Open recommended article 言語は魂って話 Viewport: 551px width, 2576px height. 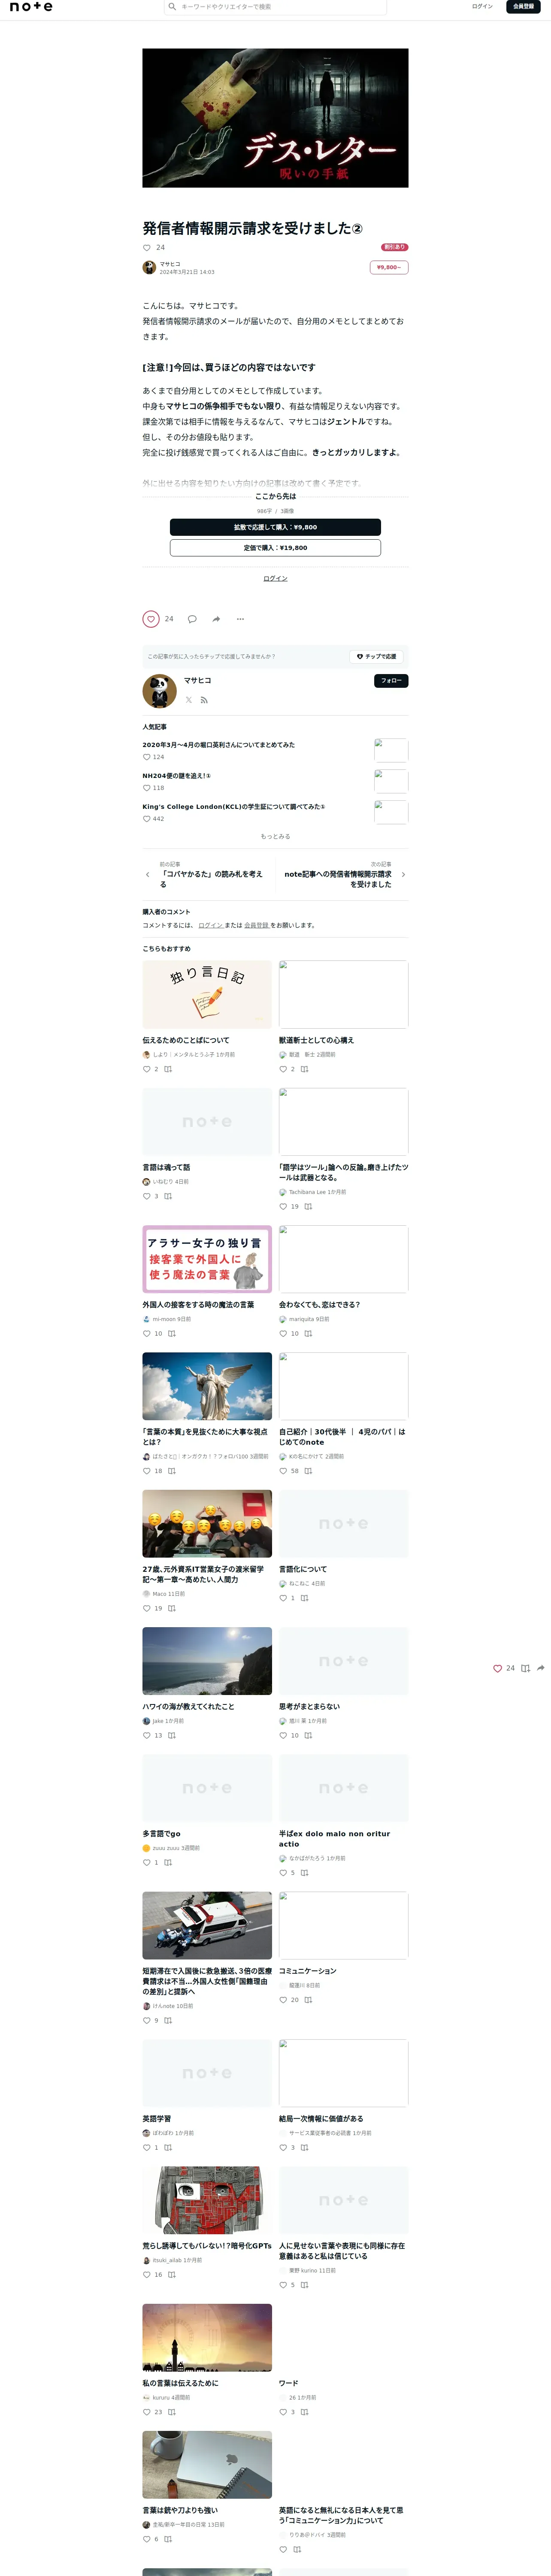(166, 1167)
